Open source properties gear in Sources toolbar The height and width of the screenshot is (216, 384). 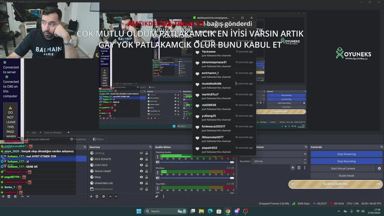point(103,196)
